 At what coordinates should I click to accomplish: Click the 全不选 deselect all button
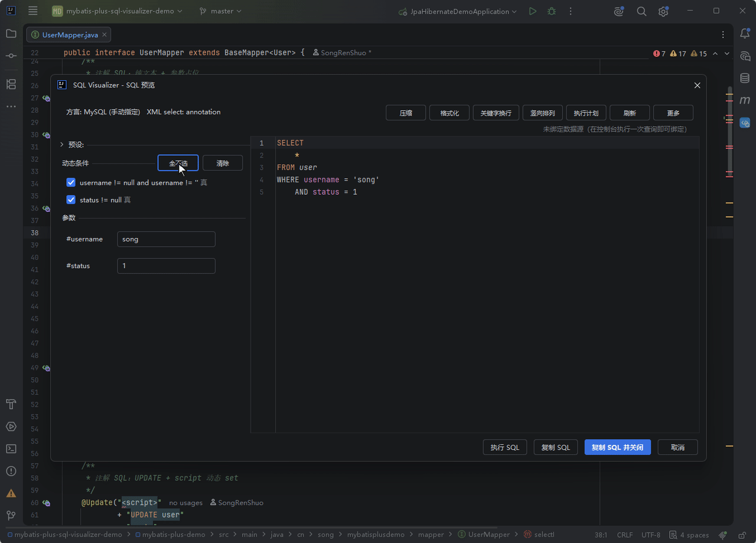click(178, 163)
